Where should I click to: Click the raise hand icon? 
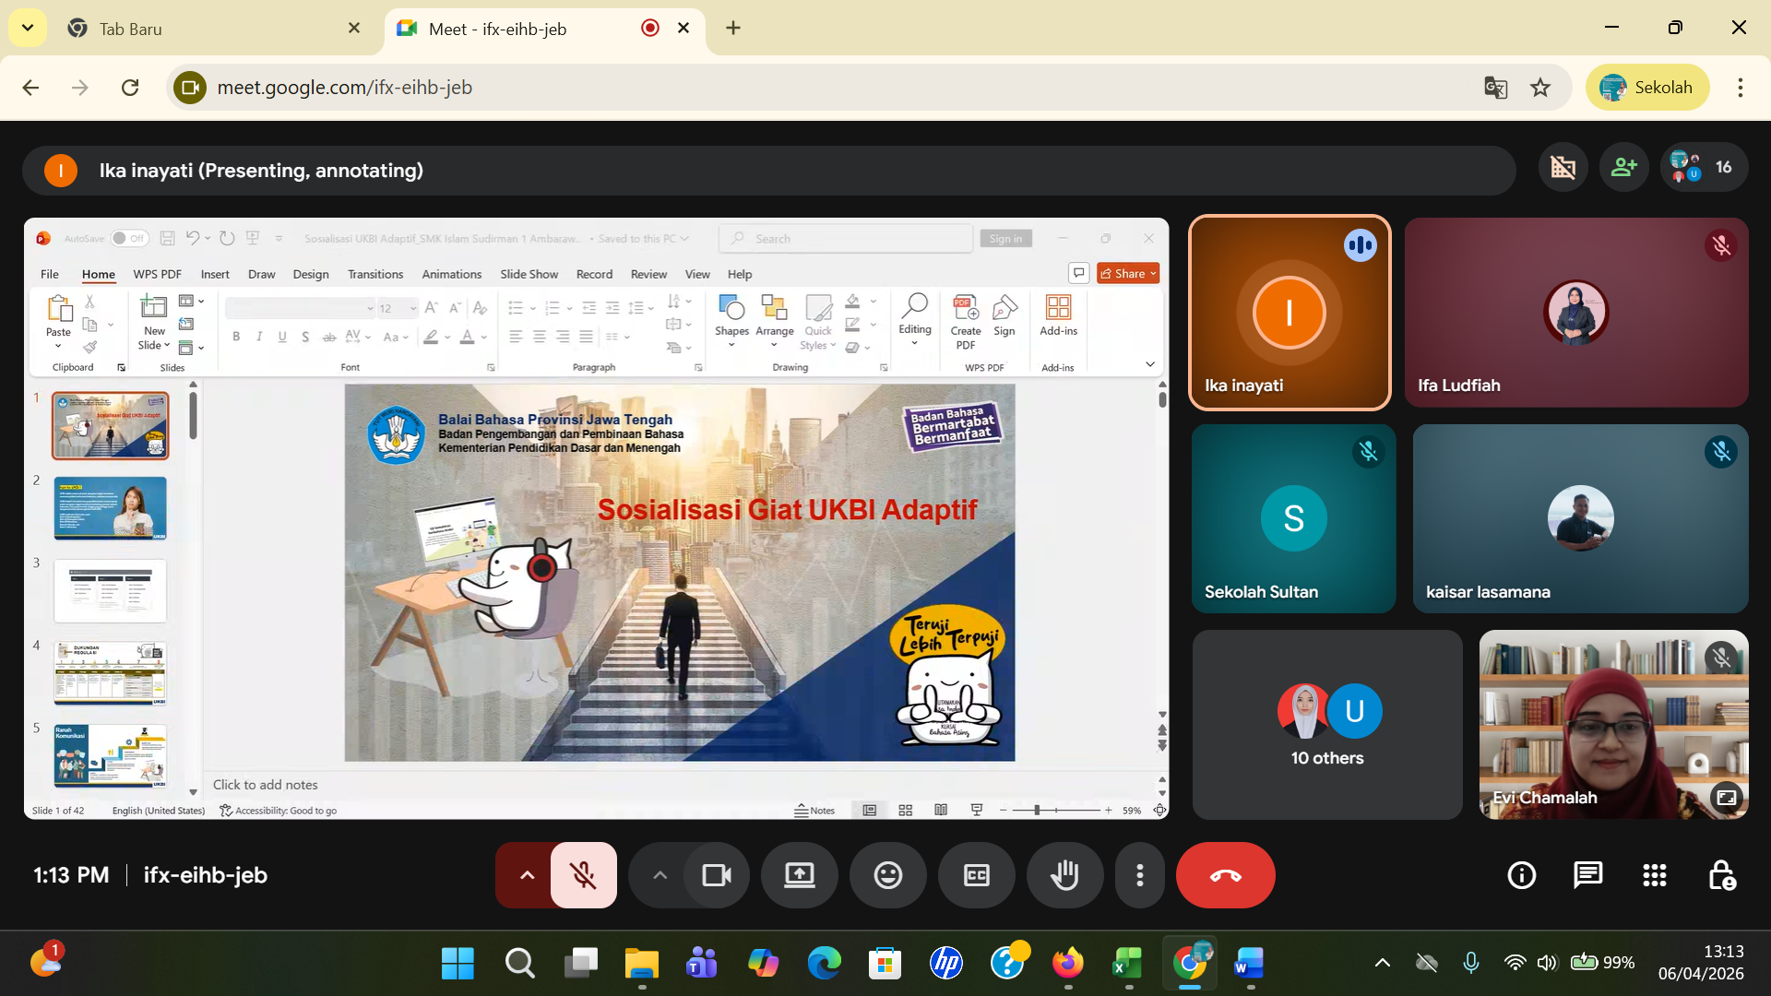[x=1064, y=875]
